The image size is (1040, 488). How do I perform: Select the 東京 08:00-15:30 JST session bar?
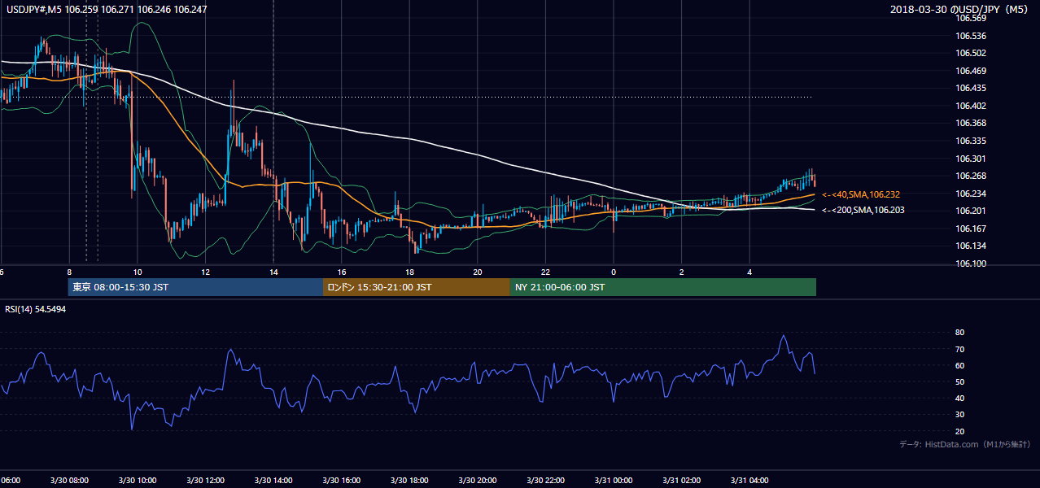[195, 287]
